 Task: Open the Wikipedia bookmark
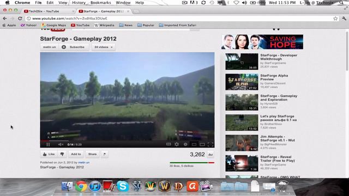(104, 25)
